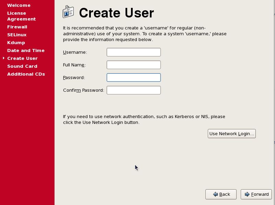
Task: Click the network authentication instruction text
Action: click(x=144, y=119)
